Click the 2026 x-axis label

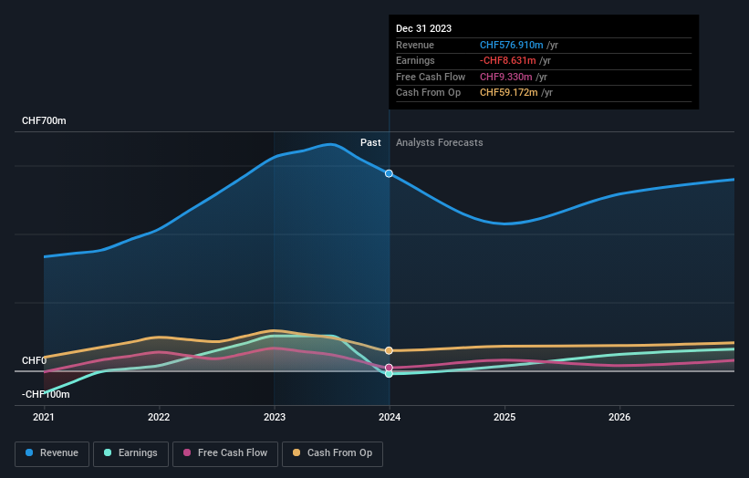click(619, 418)
